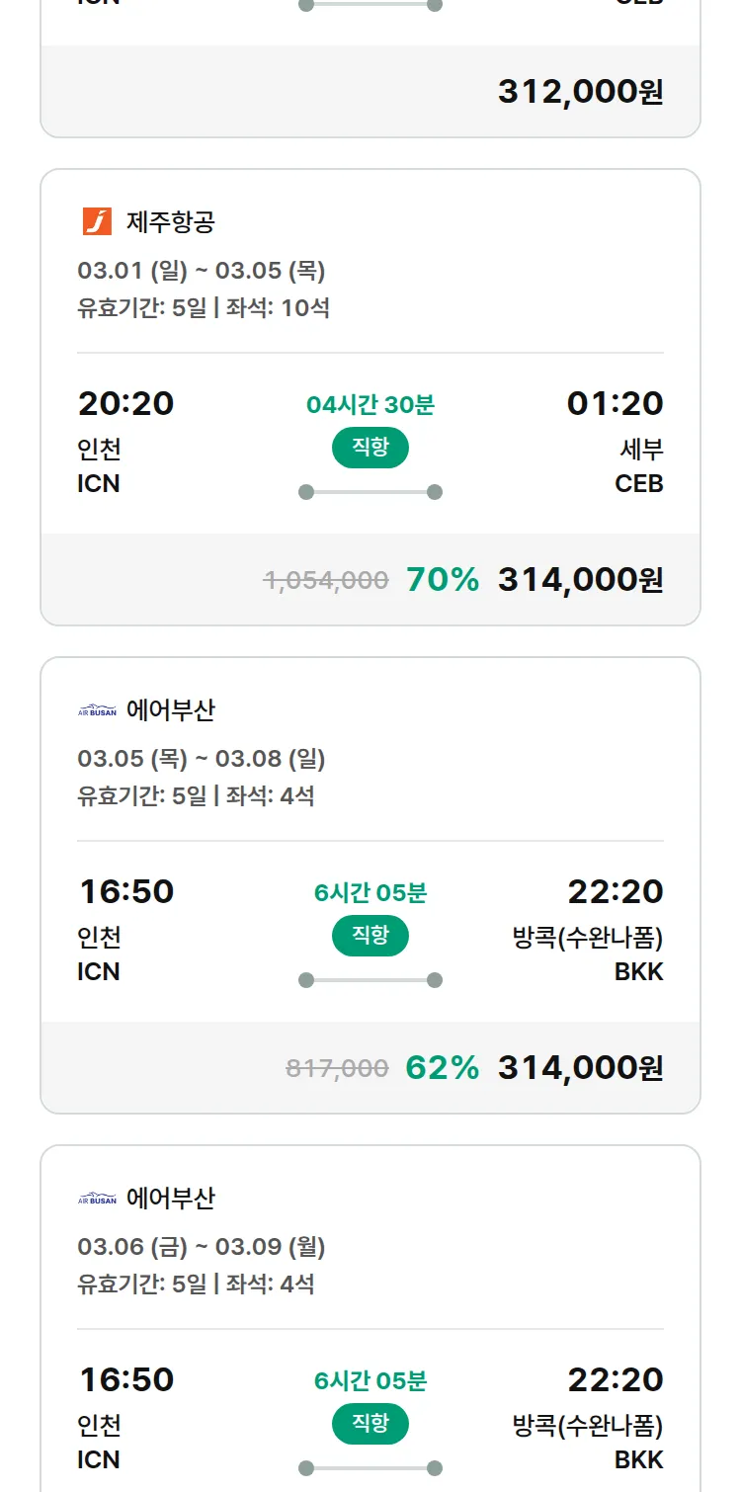This screenshot has height=1492, width=741.
Task: Select the 314,000원 fare with 70% discount
Action: click(580, 580)
